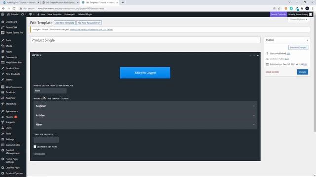Open Home Page Settings sidebar item
This screenshot has width=316, height=177.
tap(12, 160)
